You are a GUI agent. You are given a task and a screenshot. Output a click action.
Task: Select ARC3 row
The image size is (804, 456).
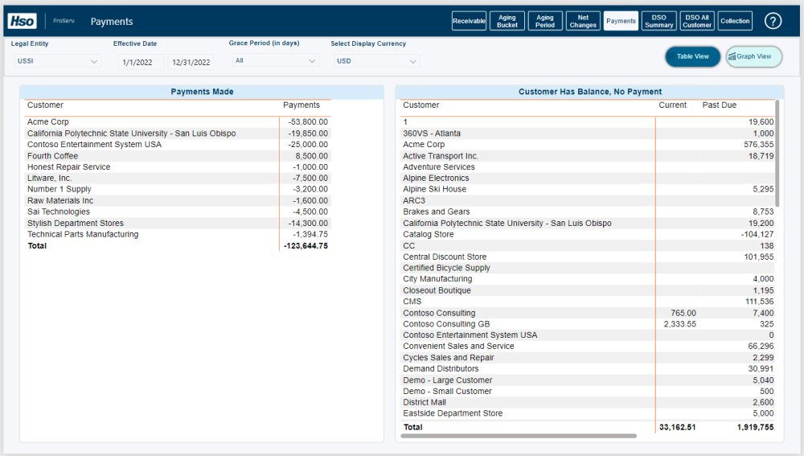pyautogui.click(x=587, y=200)
